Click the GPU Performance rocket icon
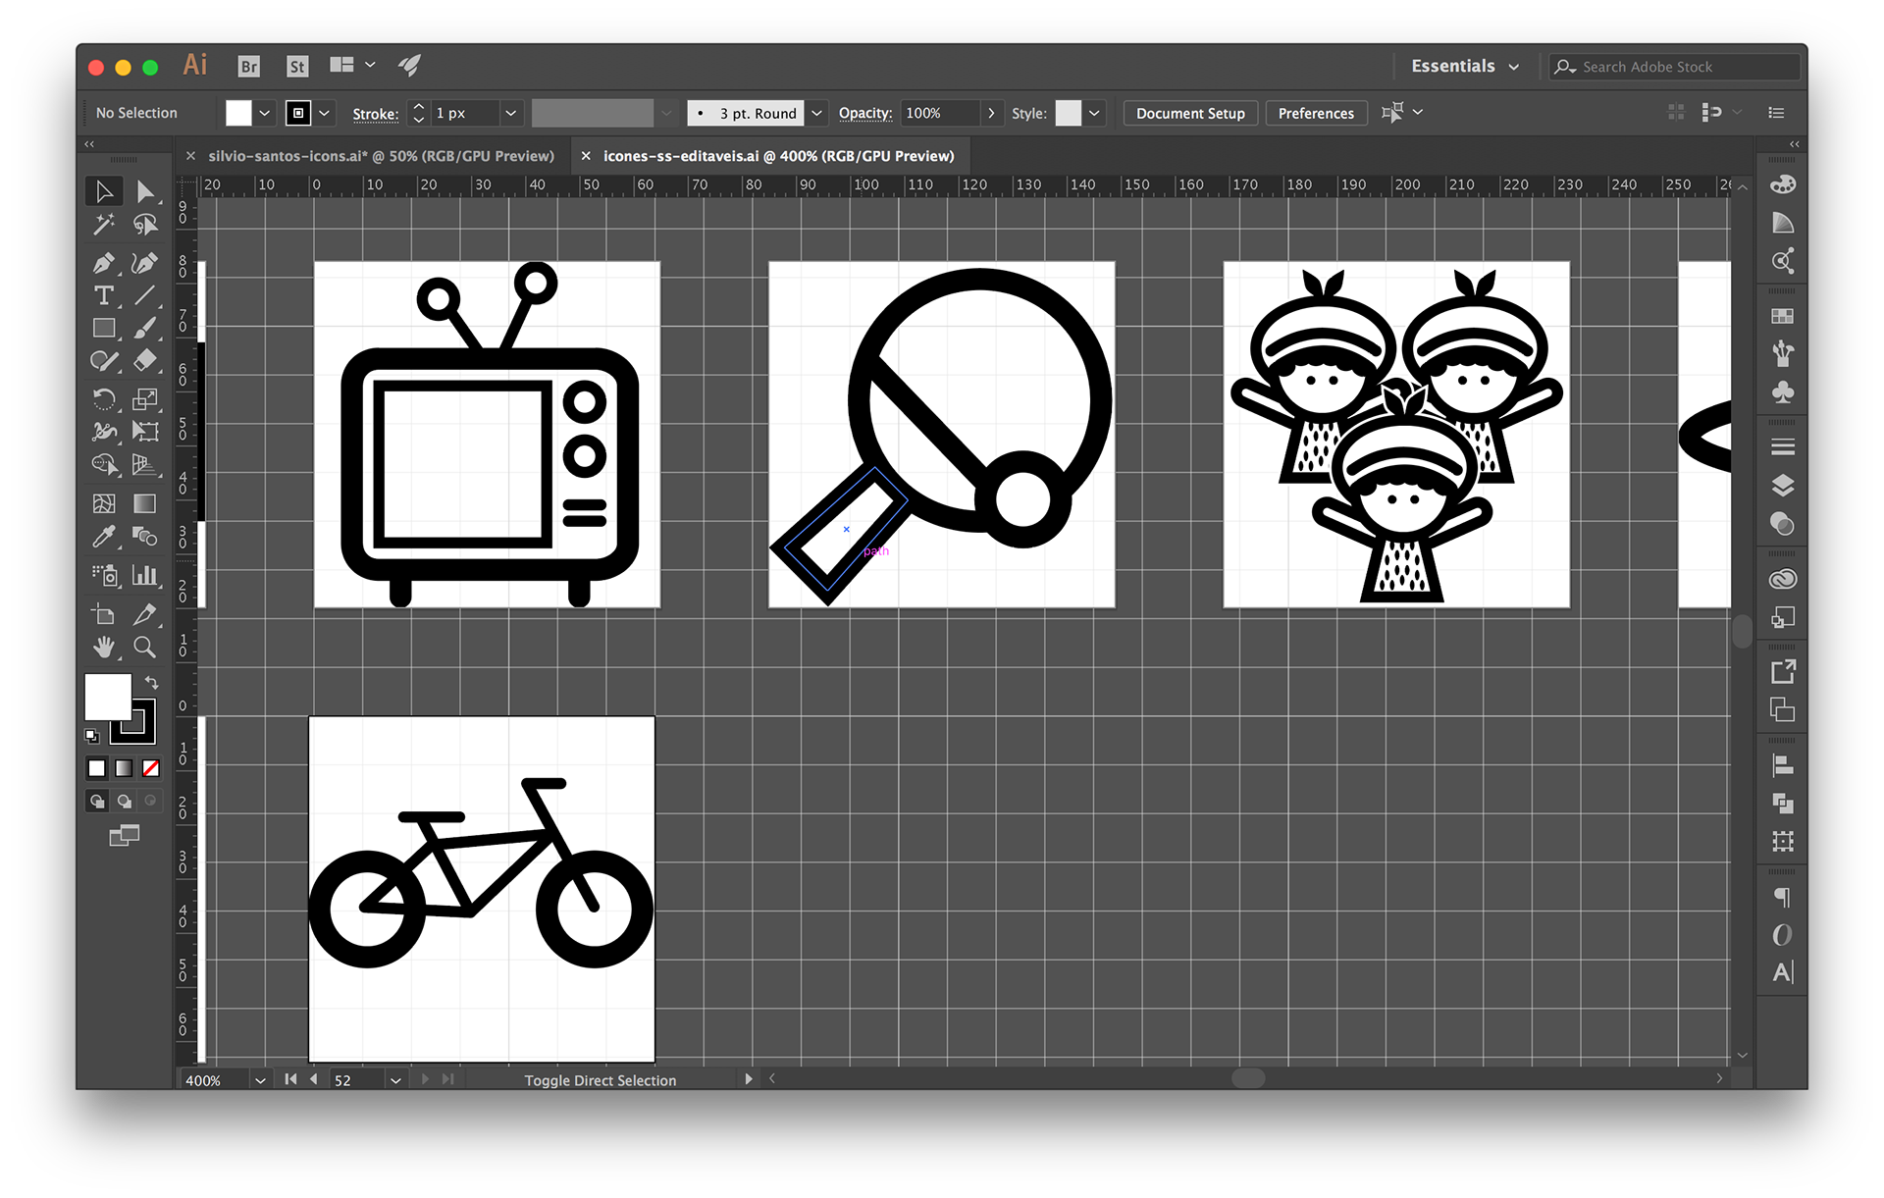This screenshot has width=1884, height=1198. (410, 66)
